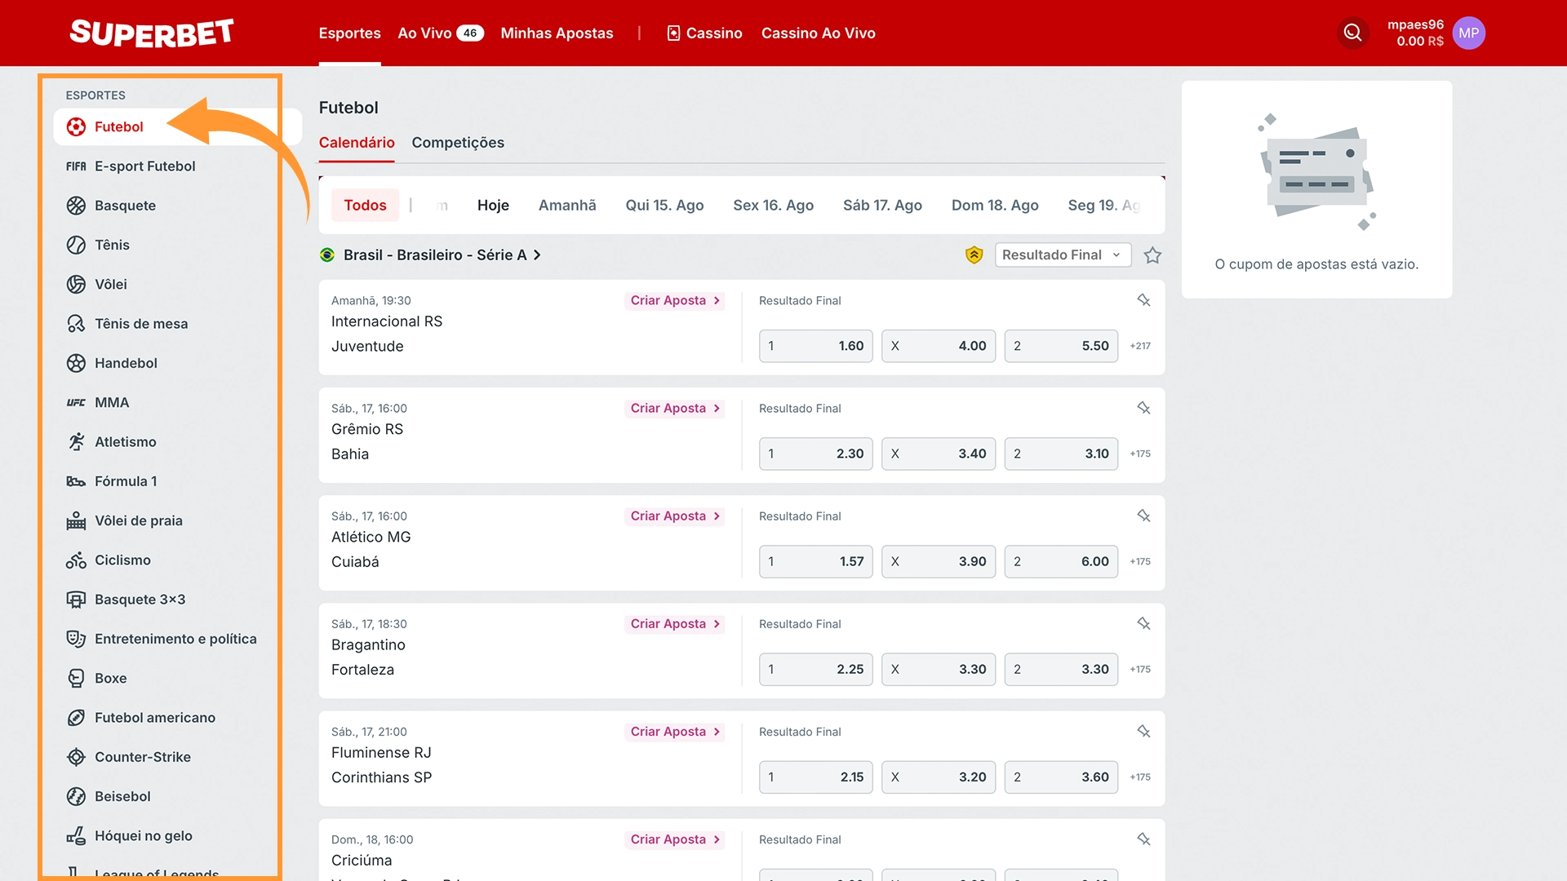Select Futebol soccer ball icon in sidebar
1567x881 pixels.
[76, 126]
